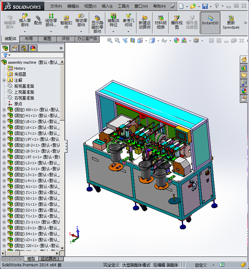249x269 pixels.
Task: Click Apply Scene icon
Action: pyautogui.click(x=184, y=40)
